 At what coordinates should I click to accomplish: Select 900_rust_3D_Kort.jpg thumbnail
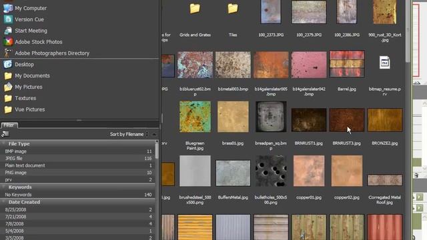click(384, 12)
